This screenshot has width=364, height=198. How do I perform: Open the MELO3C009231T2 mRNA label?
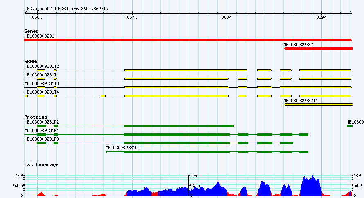42,66
